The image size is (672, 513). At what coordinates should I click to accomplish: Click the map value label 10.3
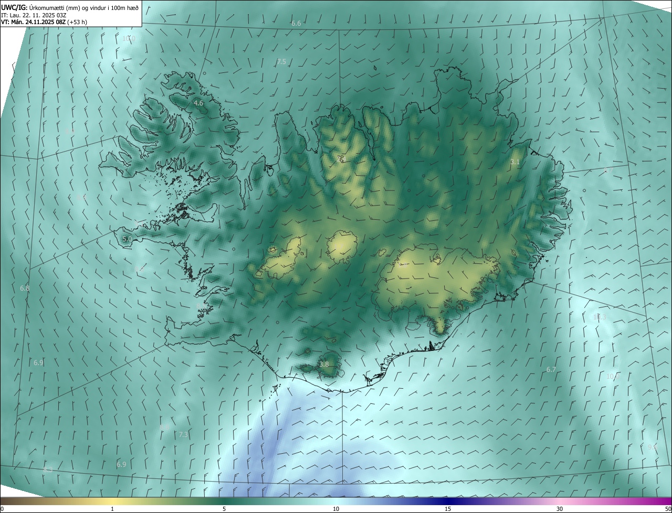click(600, 317)
